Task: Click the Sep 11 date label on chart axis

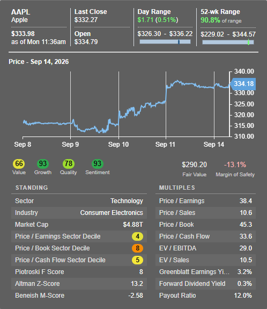Action: point(165,145)
